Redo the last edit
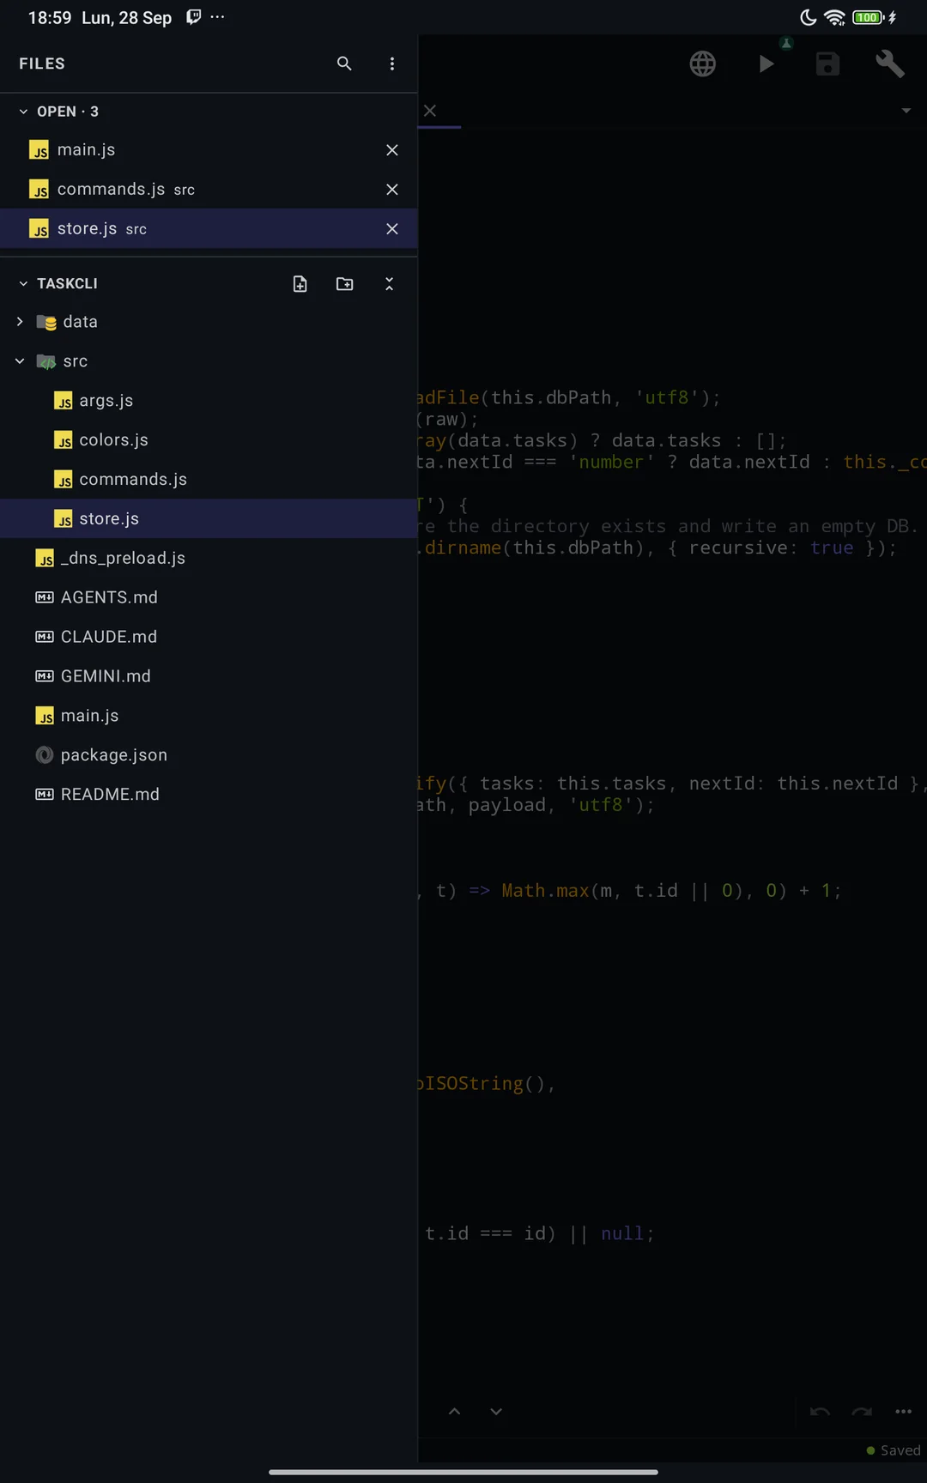 [x=862, y=1412]
